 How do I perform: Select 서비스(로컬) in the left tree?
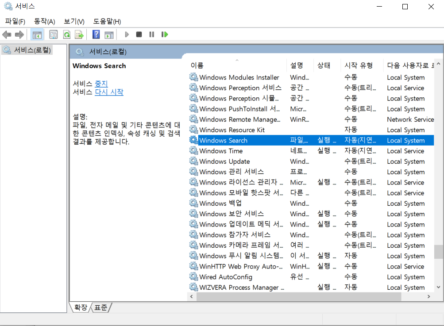(x=27, y=50)
